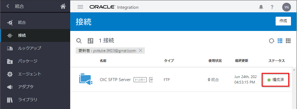Open the YN user avatar menu
The width and height of the screenshot is (297, 109).
pyautogui.click(x=286, y=7)
